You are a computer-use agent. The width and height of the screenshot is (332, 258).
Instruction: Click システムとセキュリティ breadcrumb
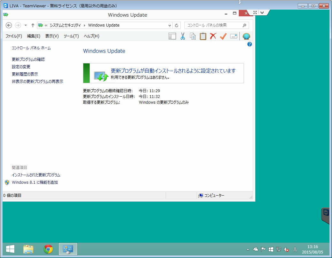[65, 25]
